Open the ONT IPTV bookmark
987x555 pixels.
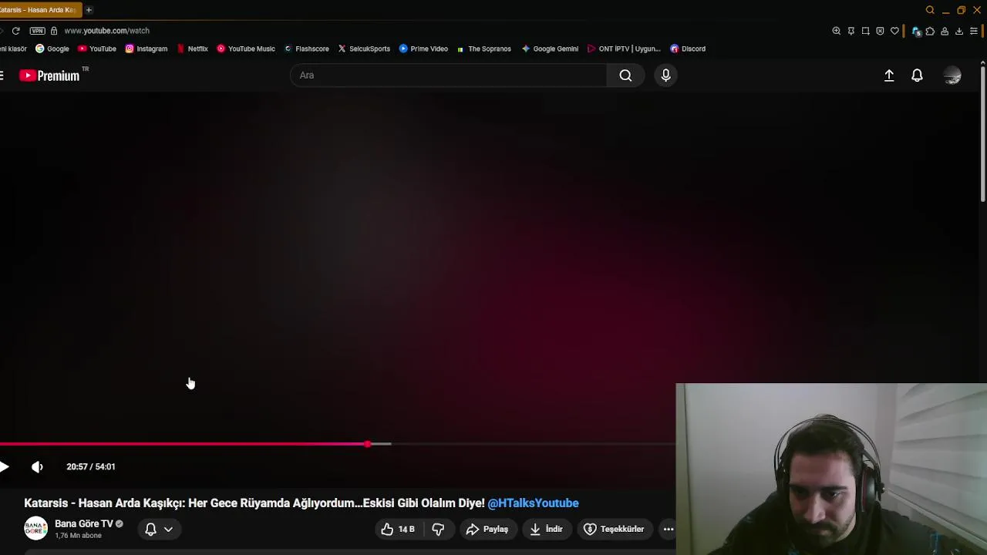pos(624,49)
